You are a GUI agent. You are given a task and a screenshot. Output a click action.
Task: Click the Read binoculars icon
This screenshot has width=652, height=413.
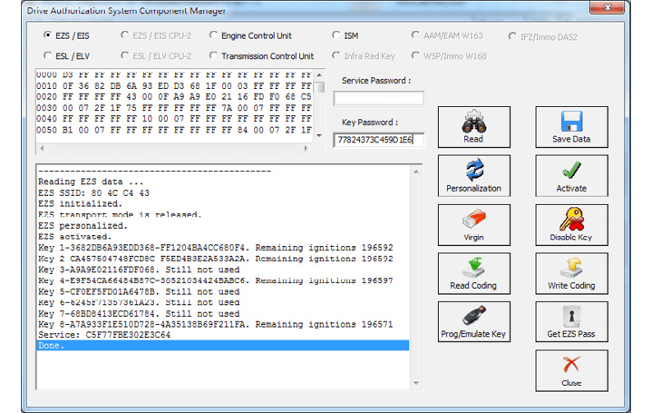(x=473, y=123)
